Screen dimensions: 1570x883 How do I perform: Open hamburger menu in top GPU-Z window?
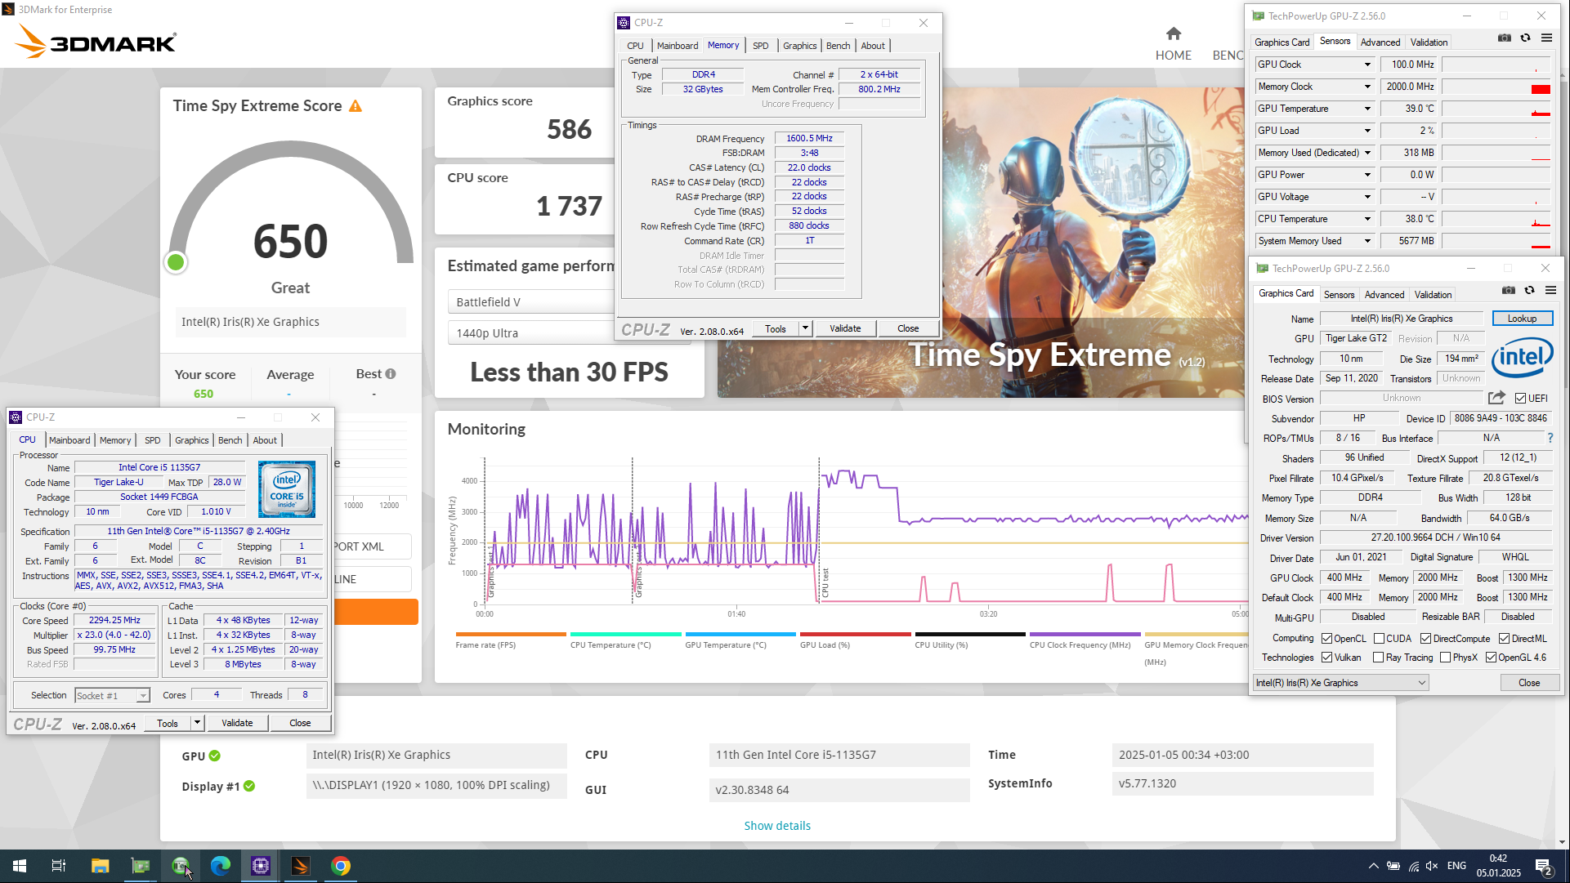(x=1546, y=38)
